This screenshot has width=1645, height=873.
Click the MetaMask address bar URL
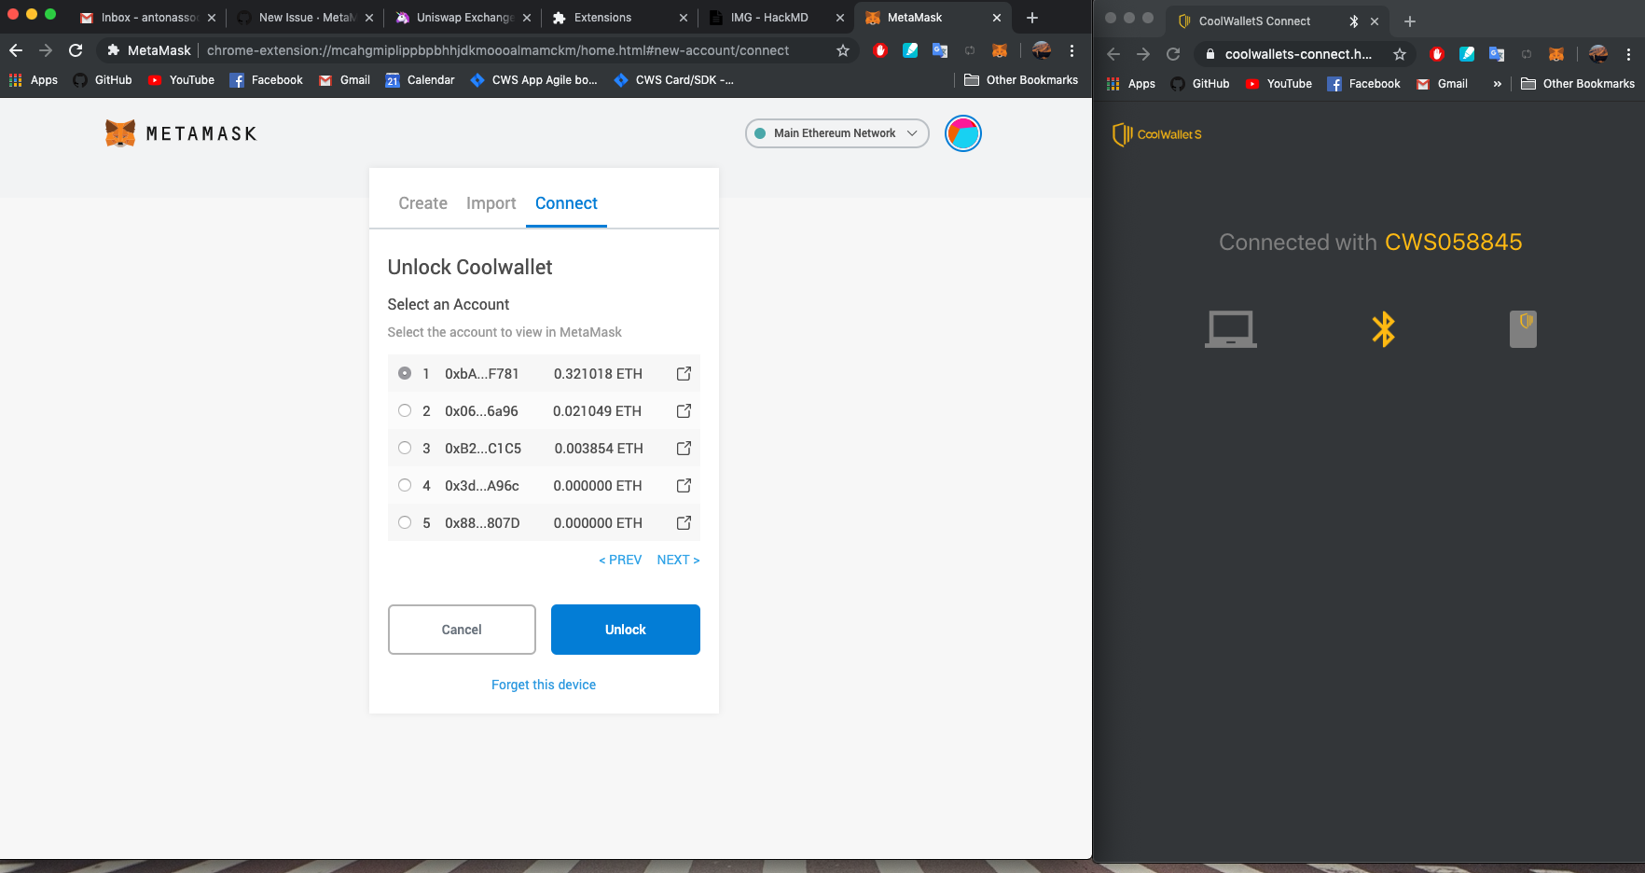(498, 50)
